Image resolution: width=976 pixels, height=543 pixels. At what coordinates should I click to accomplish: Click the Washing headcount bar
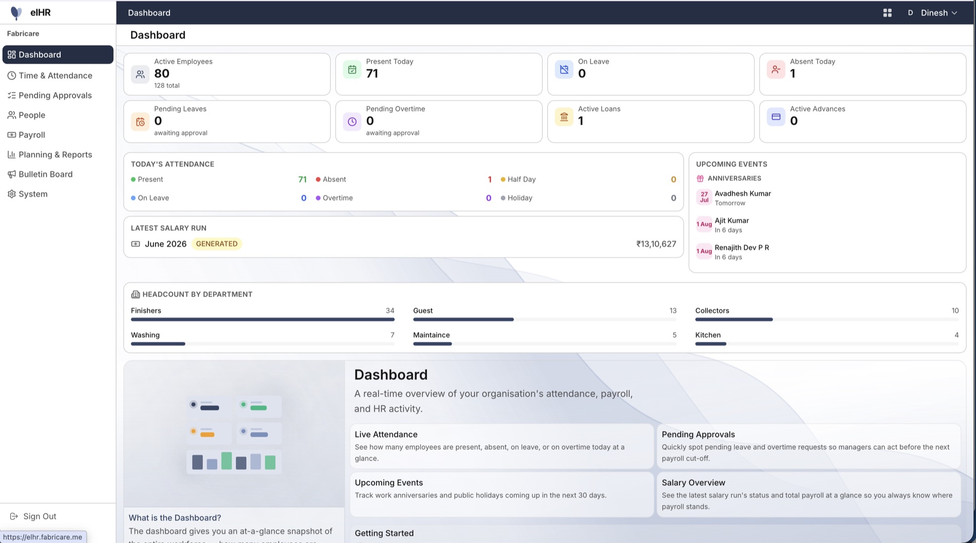(x=262, y=344)
